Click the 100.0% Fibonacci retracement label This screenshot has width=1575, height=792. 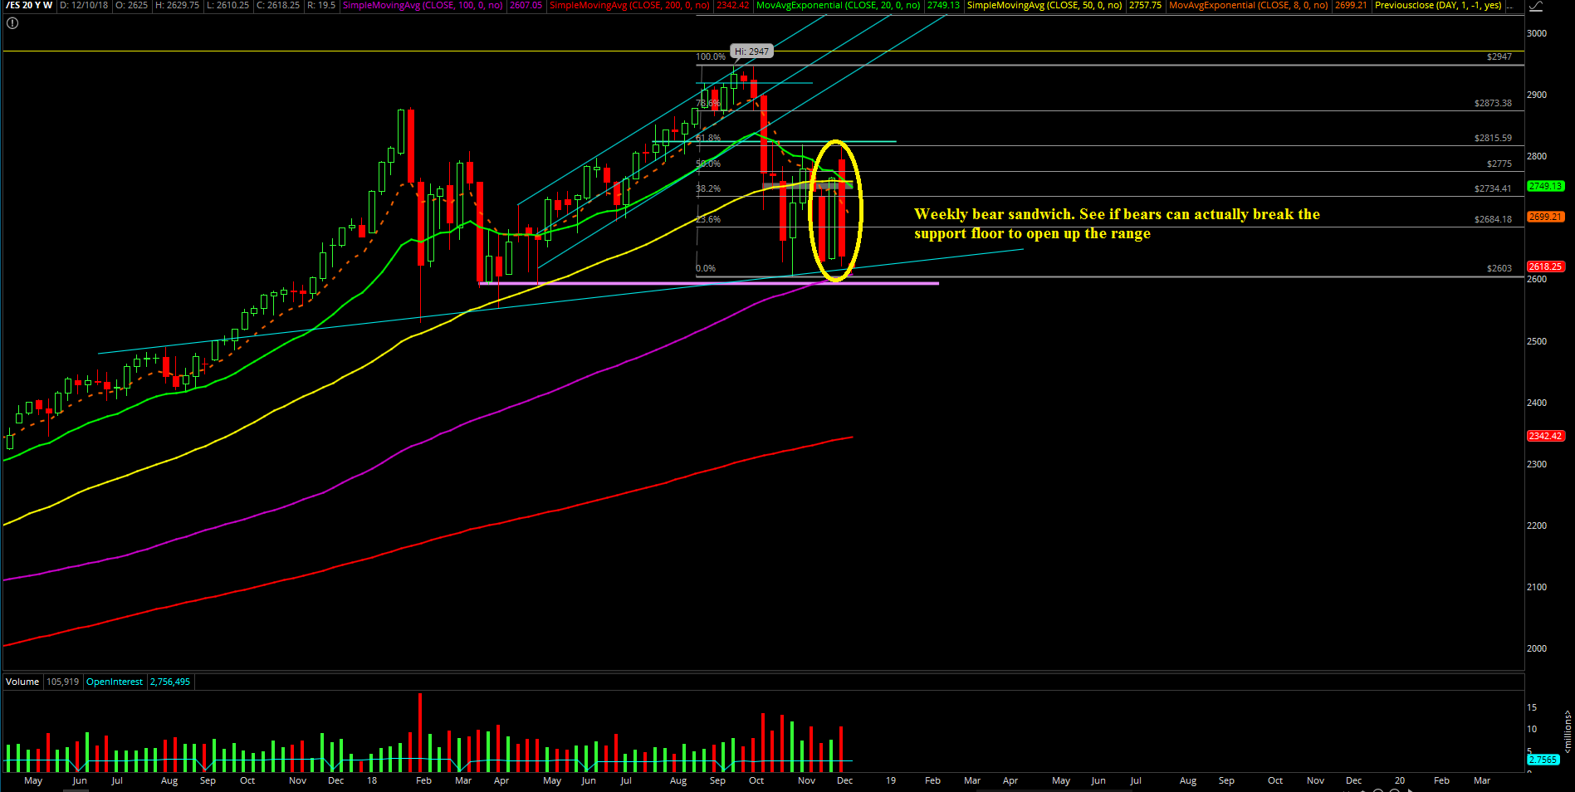coord(711,57)
